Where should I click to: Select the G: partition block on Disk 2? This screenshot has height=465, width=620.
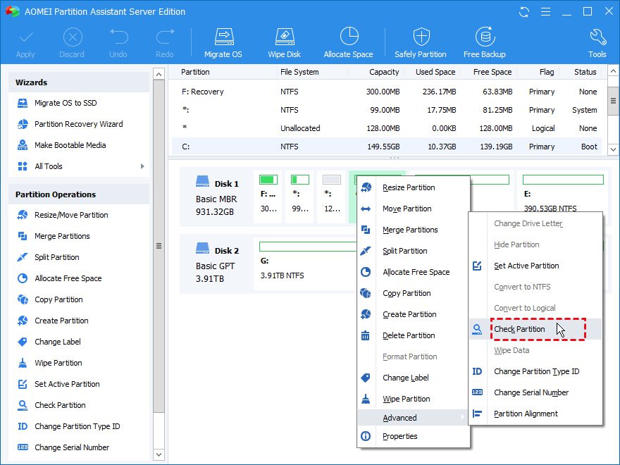[306, 264]
